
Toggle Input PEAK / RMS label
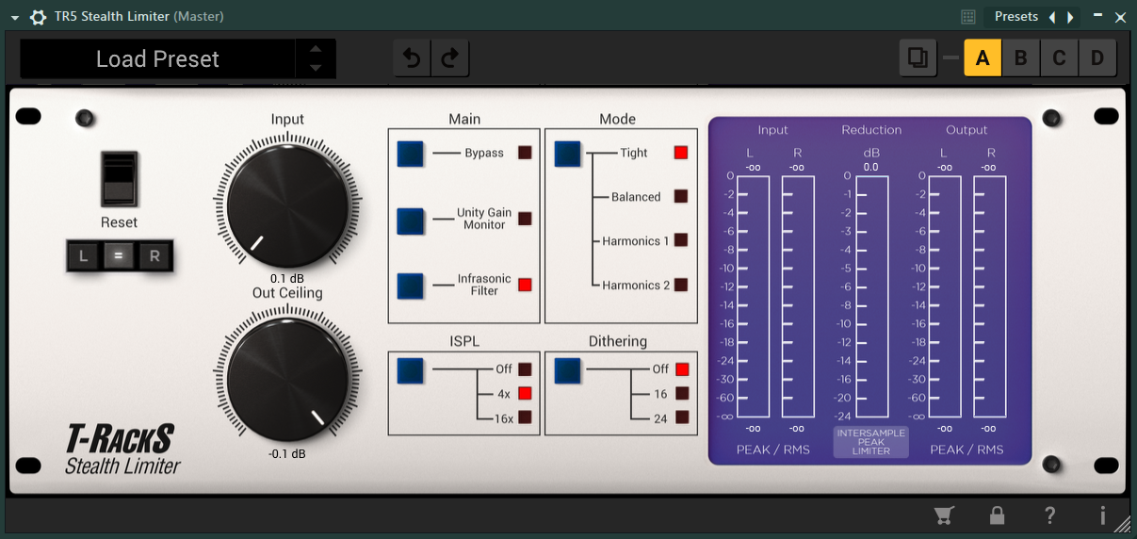click(x=773, y=449)
